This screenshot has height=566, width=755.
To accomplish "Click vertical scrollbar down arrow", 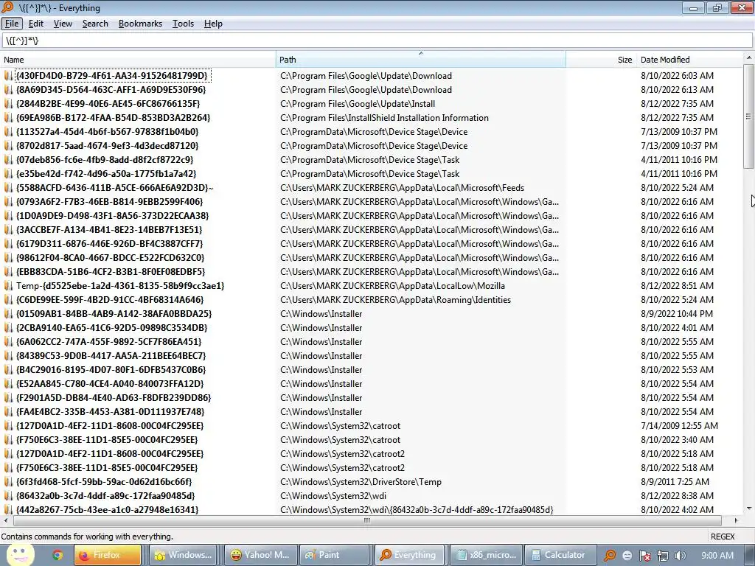I will pyautogui.click(x=749, y=509).
